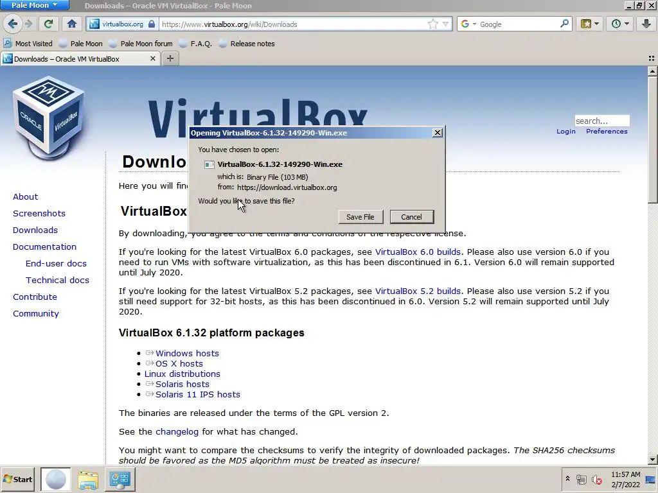Click the list all tabs icon
The height and width of the screenshot is (493, 658).
click(x=652, y=58)
